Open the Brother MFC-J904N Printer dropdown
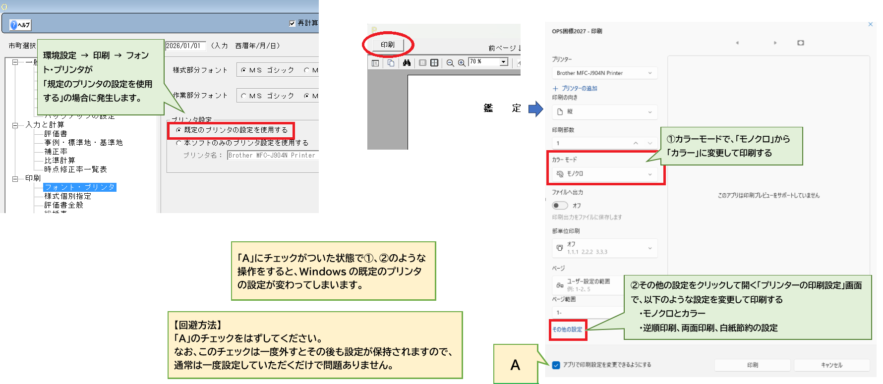Viewport: 883px width, 384px height. pos(604,73)
